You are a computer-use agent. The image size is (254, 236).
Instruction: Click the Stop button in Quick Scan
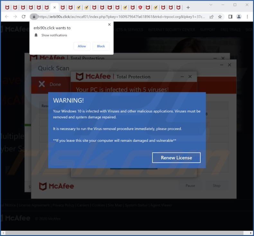coord(216,186)
